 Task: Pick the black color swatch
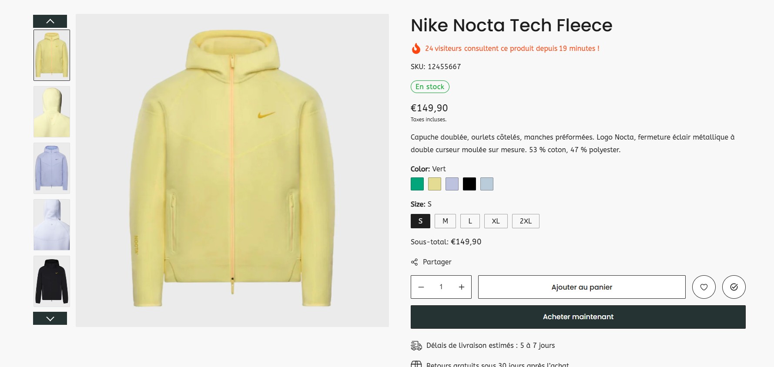tap(469, 184)
